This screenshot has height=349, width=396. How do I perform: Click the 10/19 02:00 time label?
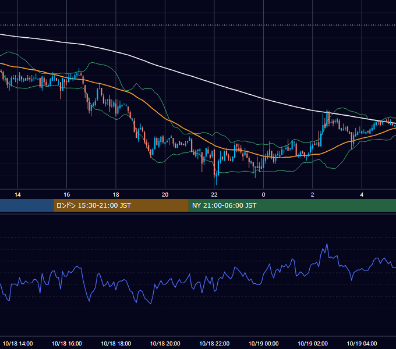[312, 343]
